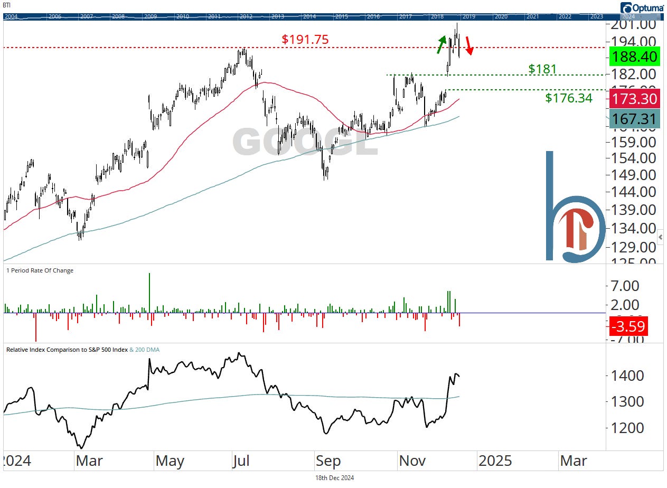Click the teal 167.31 moving average tag
Screen dimensions: 667x488
click(634, 119)
